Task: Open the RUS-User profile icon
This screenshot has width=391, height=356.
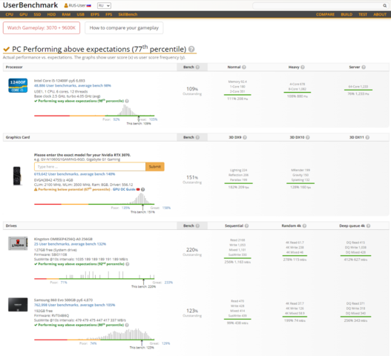Action: click(x=66, y=5)
